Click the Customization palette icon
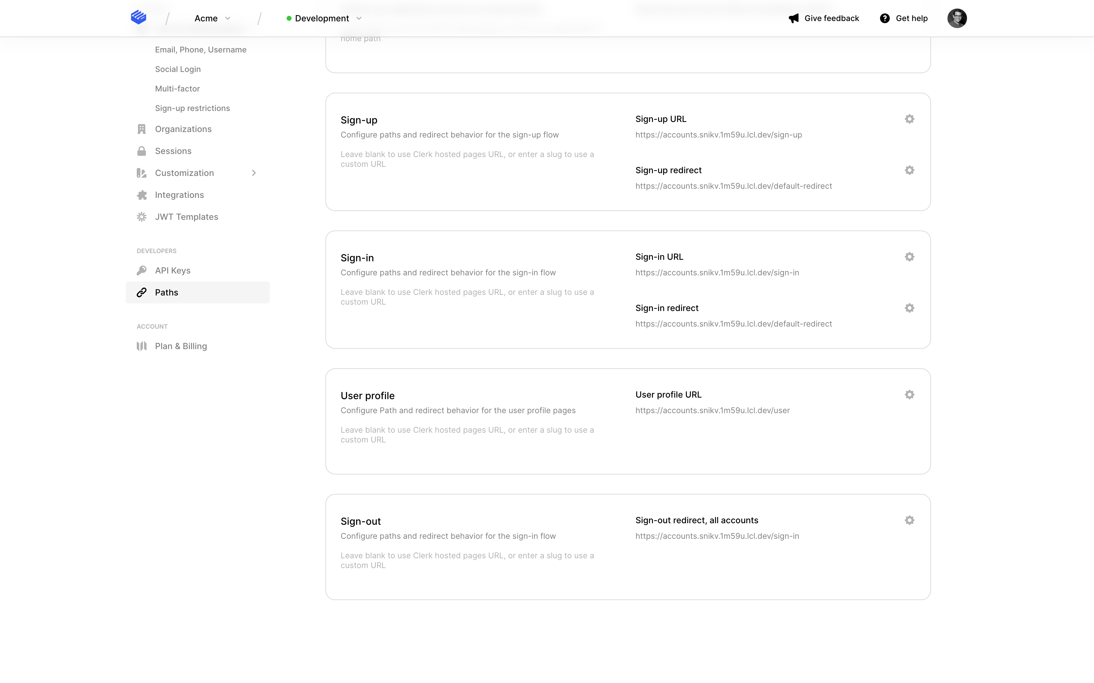Viewport: 1094px width, 683px height. [142, 173]
